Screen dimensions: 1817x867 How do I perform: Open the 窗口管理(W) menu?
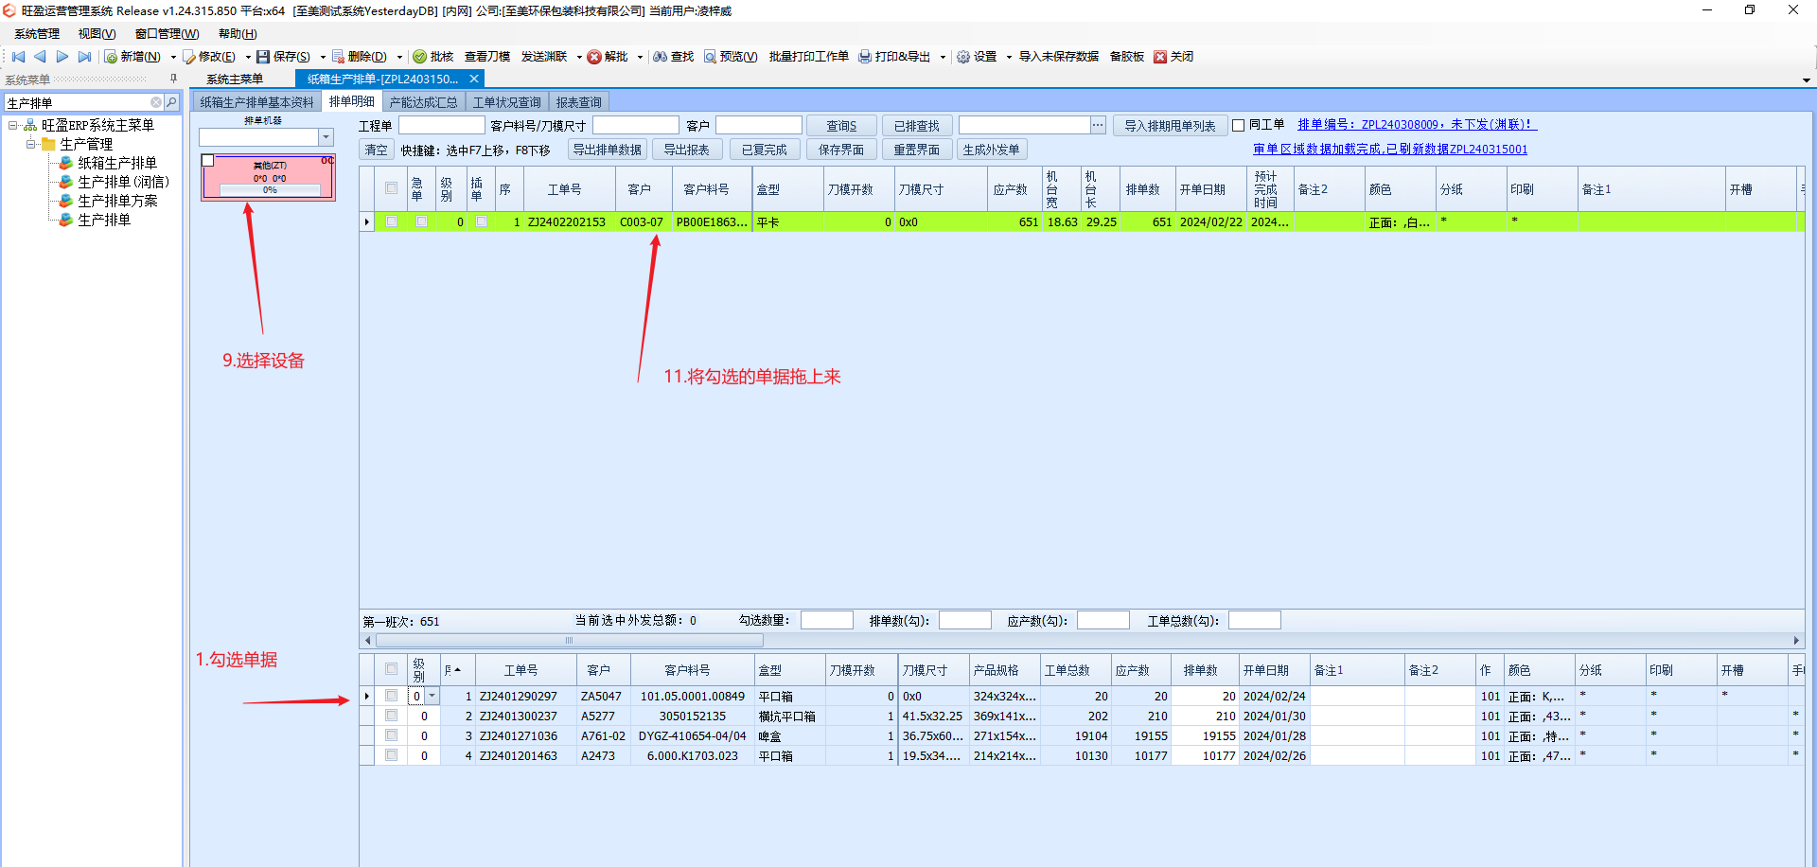click(x=167, y=34)
